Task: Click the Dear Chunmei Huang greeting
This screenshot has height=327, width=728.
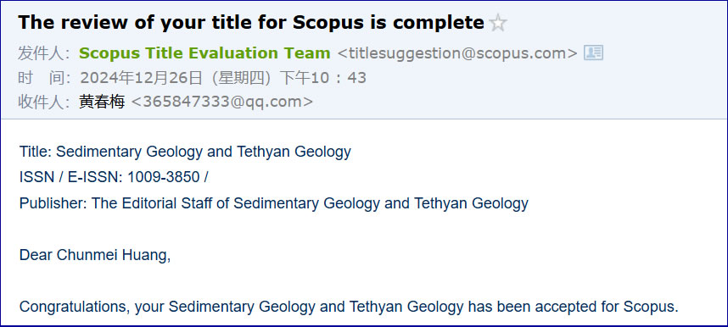Action: coord(95,255)
